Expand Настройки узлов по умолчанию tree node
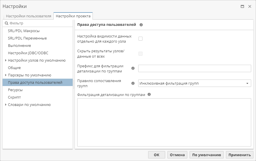Screen dimensions: 256x161 (6, 60)
